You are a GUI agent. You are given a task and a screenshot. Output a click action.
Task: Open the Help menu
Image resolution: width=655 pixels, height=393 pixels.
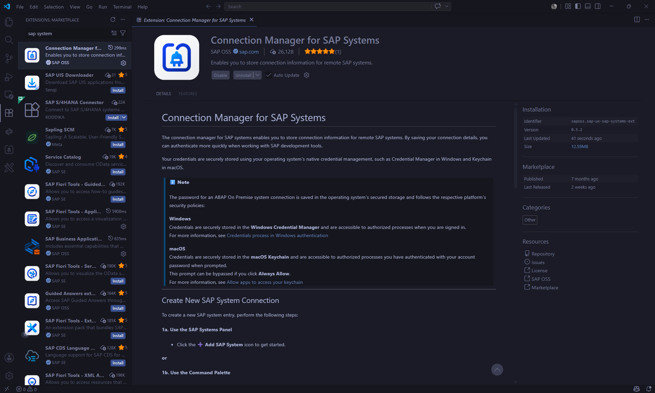click(x=143, y=6)
